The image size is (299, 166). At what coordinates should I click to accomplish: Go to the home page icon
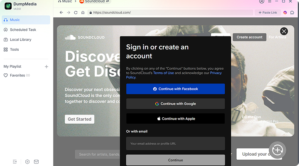point(83,12)
